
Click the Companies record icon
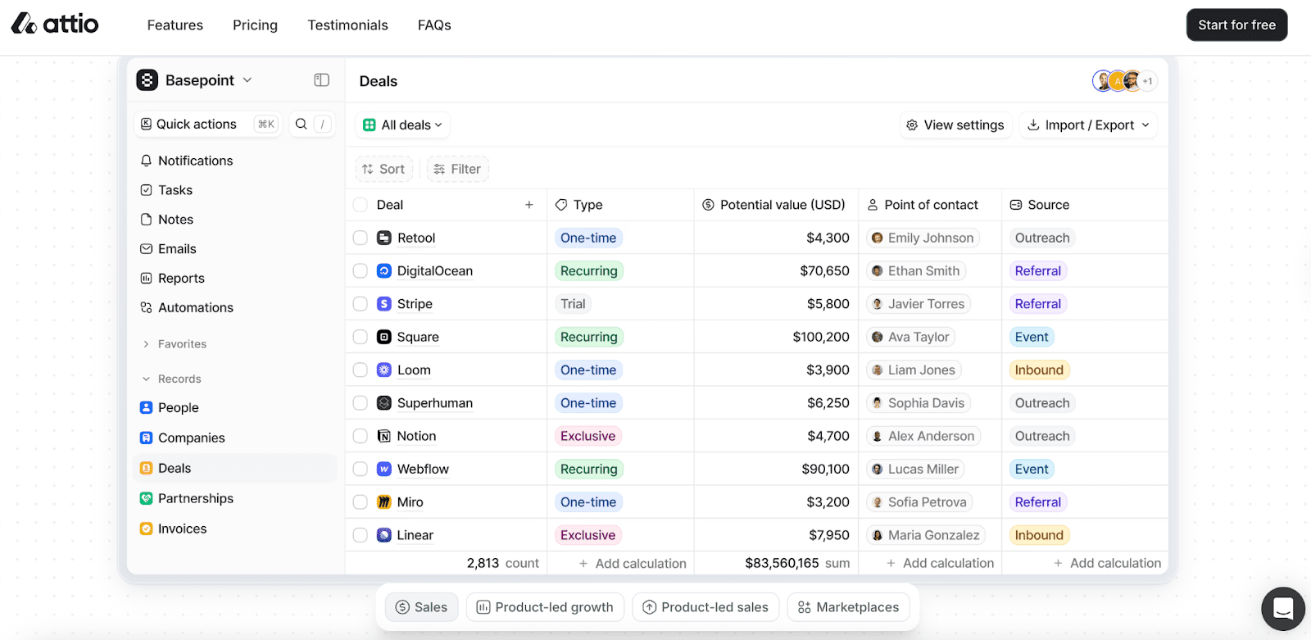(x=146, y=438)
